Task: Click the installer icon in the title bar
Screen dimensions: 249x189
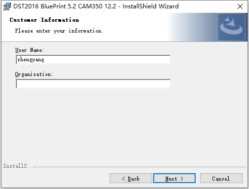Action: click(7, 6)
